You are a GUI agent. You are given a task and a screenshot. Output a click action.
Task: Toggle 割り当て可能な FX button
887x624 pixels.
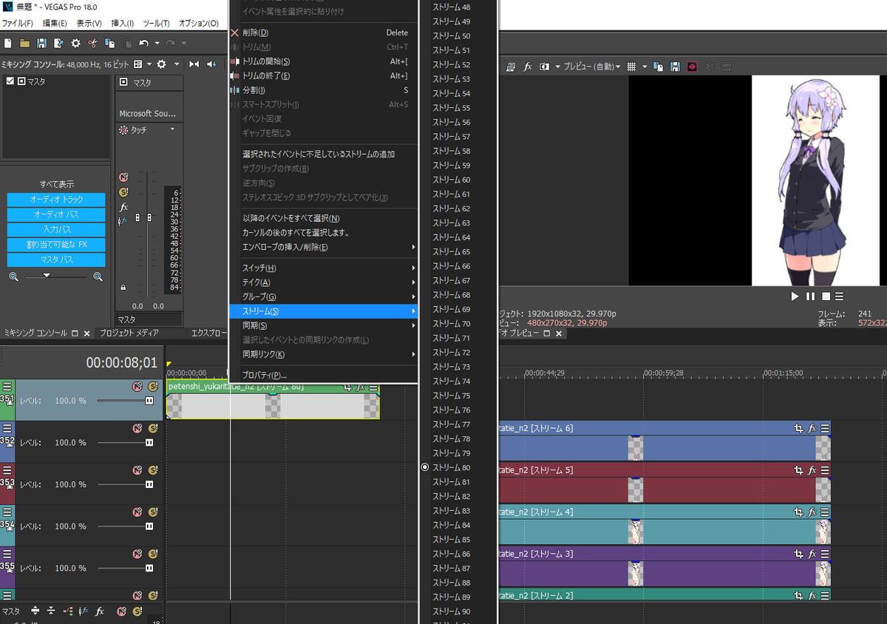[x=56, y=245]
